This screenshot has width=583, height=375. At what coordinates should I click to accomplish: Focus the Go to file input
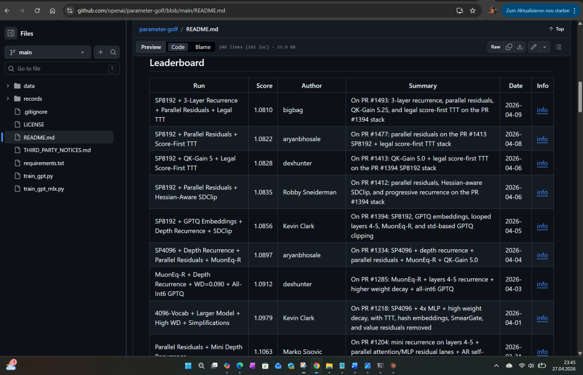click(61, 68)
